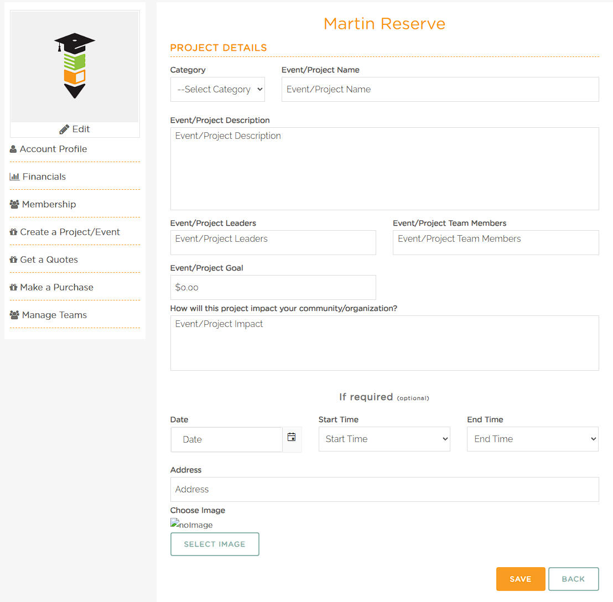The height and width of the screenshot is (602, 613).
Task: Click the Select Image button
Action: (215, 544)
